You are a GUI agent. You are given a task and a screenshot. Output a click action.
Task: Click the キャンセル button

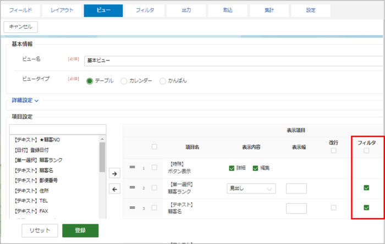click(x=21, y=27)
